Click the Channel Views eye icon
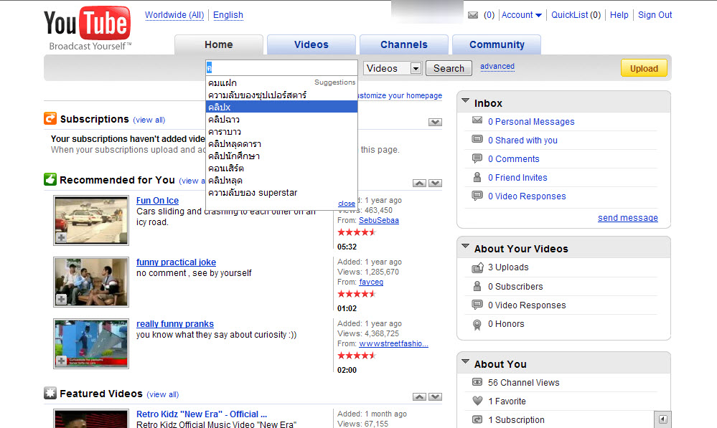717x428 pixels. click(477, 382)
